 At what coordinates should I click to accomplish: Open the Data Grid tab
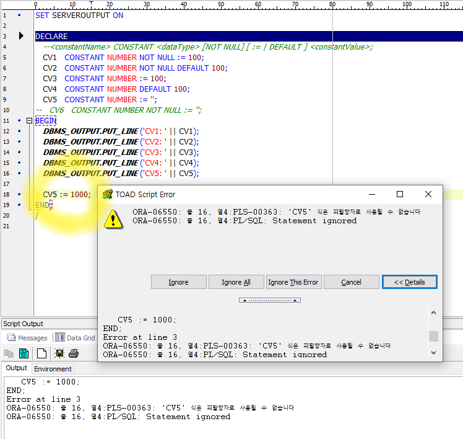click(76, 338)
